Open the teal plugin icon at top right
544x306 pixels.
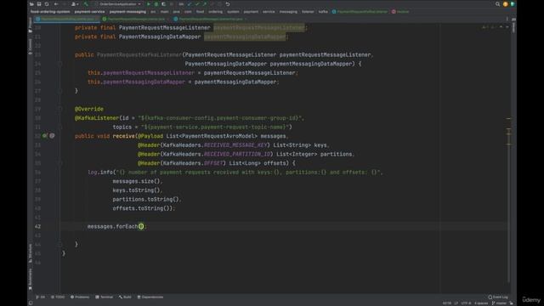tap(513, 4)
